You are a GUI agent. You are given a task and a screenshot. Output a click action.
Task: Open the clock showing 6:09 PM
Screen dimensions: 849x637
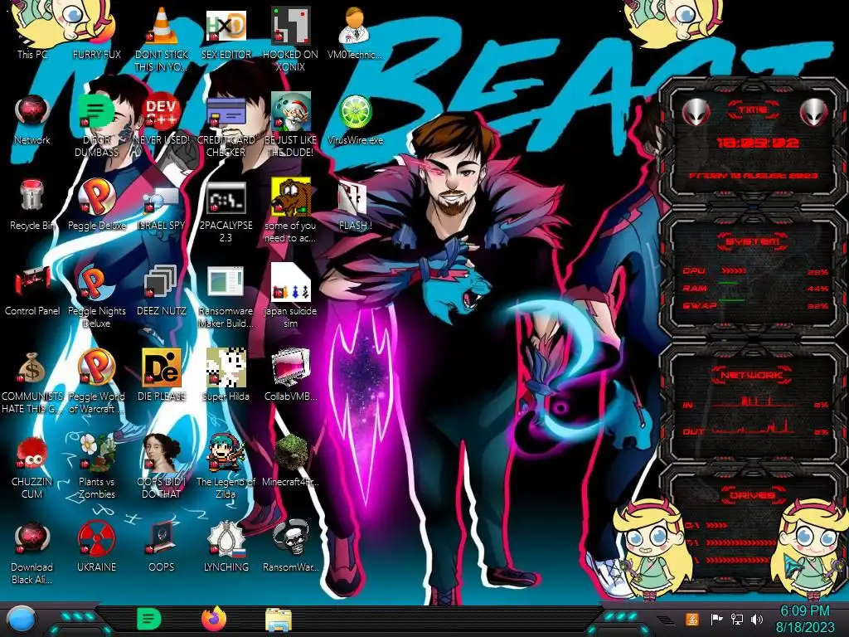pyautogui.click(x=804, y=619)
